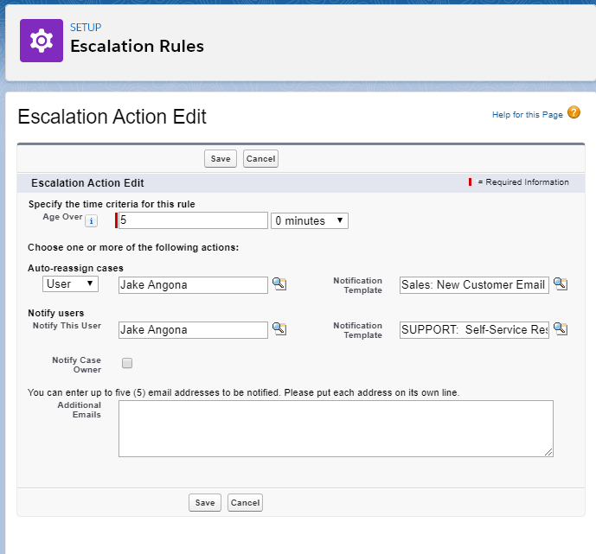
Task: Click the Notify This User input field
Action: coord(193,329)
